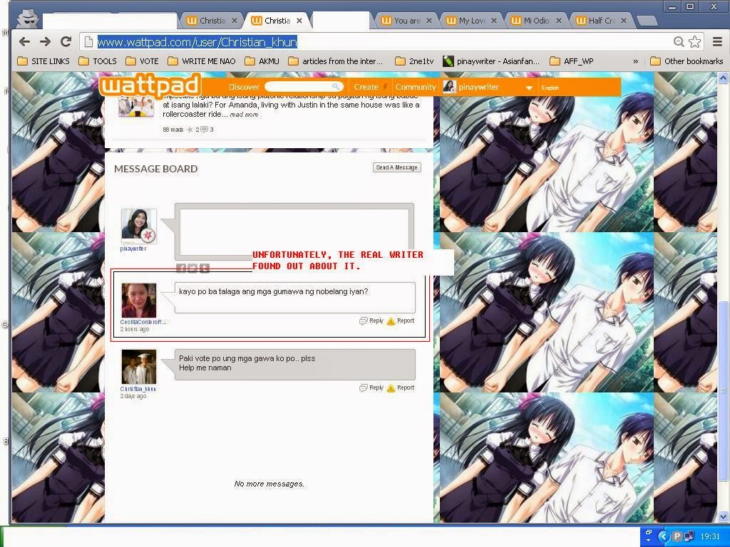The width and height of the screenshot is (730, 547).
Task: Click the votes star icon under the story
Action: pyautogui.click(x=190, y=130)
